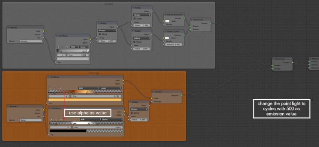Click the orange gradient bar in flame ColorRamp
The height and width of the screenshot is (147, 319).
(x=85, y=92)
